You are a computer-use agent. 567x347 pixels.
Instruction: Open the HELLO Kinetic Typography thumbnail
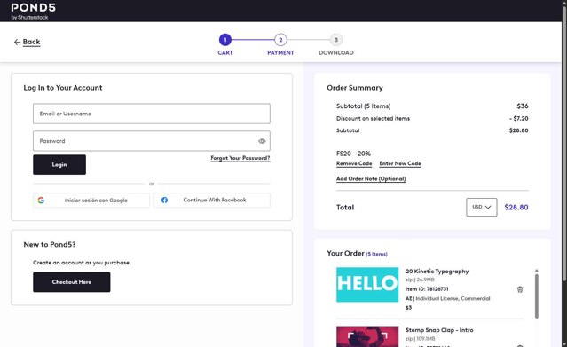click(x=367, y=285)
